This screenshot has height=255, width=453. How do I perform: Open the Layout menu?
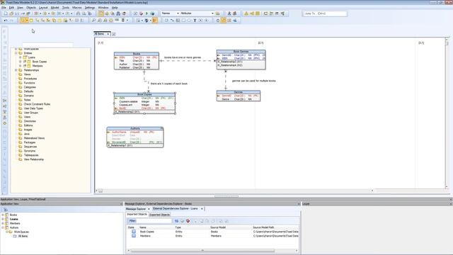(x=43, y=8)
